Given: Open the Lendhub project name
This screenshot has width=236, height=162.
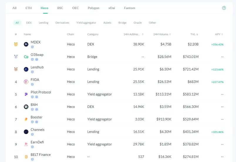Looking at the screenshot, I should pos(37,67).
